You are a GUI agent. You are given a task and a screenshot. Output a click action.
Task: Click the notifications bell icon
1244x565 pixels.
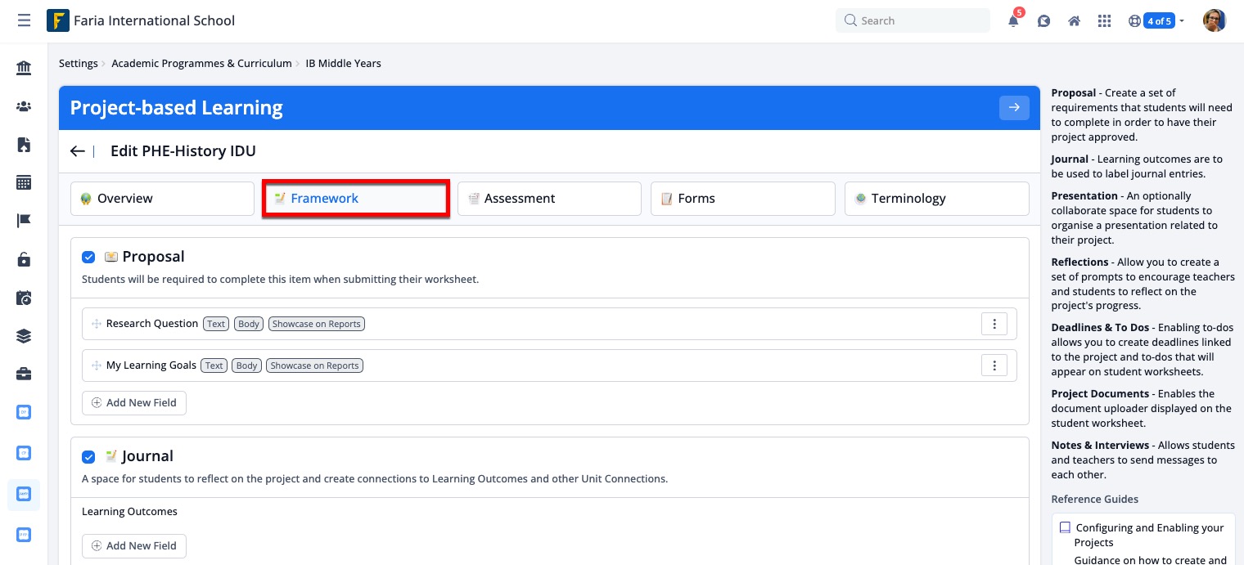1013,21
